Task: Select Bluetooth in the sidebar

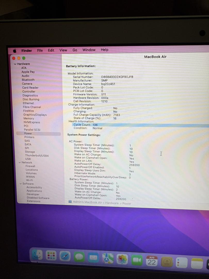Action: [28, 80]
